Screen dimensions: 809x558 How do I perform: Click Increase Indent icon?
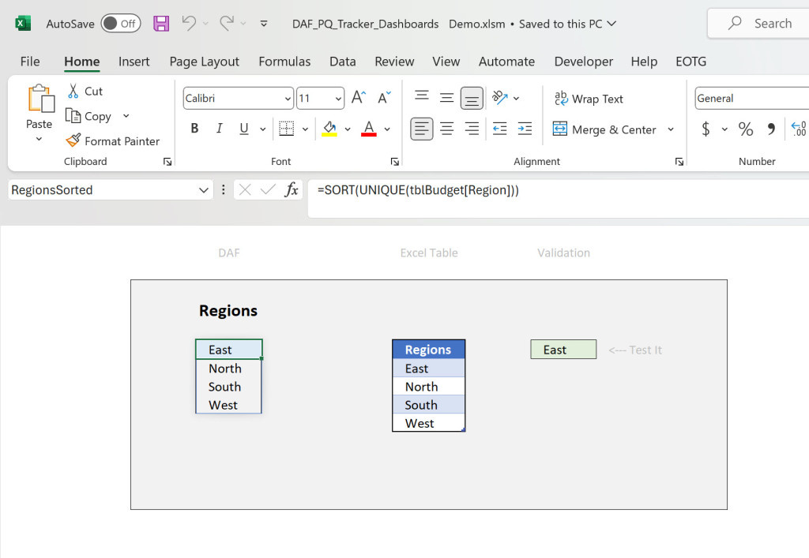[525, 129]
